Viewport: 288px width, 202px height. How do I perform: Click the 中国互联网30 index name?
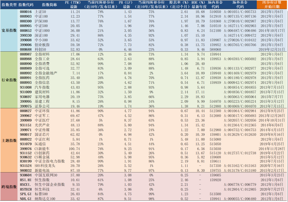point(46,175)
